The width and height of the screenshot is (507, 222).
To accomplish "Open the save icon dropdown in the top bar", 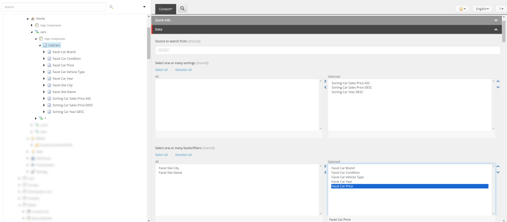I will 462,9.
